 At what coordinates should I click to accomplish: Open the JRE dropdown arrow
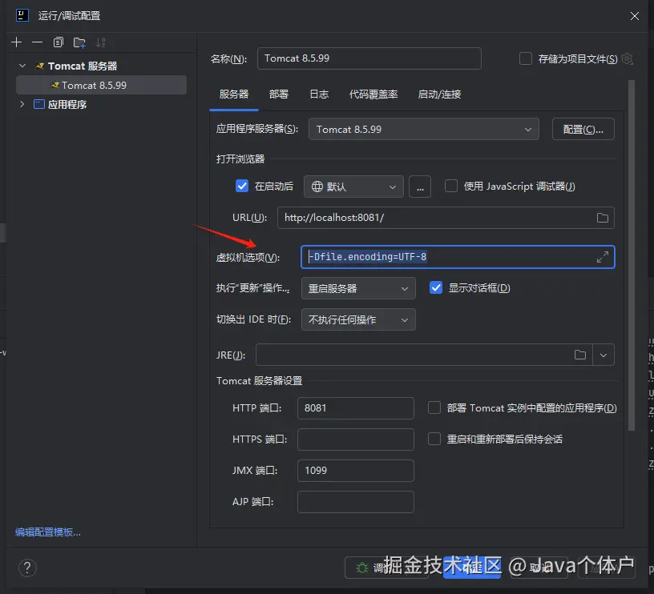point(604,355)
